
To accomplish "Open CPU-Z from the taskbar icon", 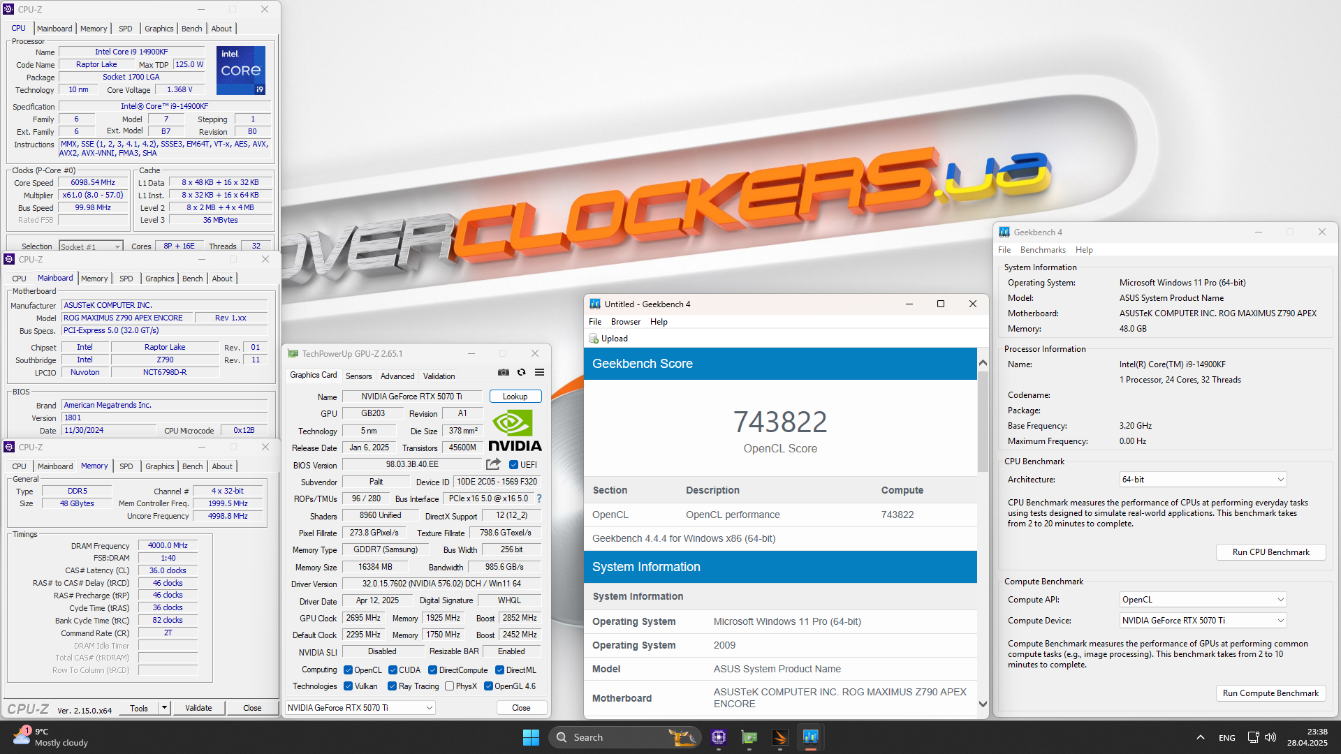I will (x=719, y=737).
